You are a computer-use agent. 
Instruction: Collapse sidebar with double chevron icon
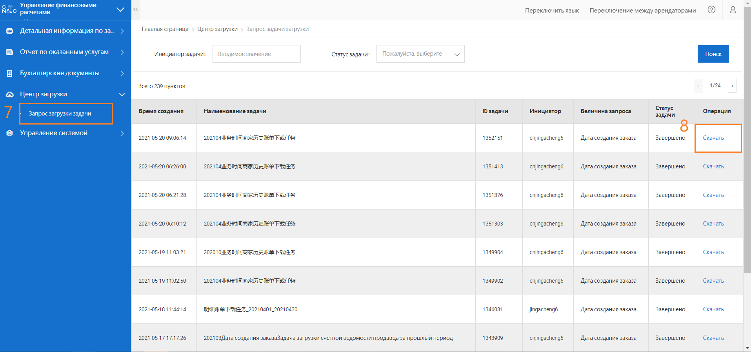(x=136, y=9)
